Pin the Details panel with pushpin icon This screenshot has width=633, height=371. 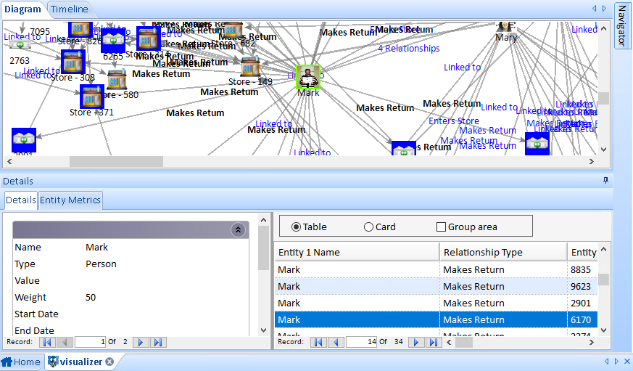pyautogui.click(x=605, y=181)
